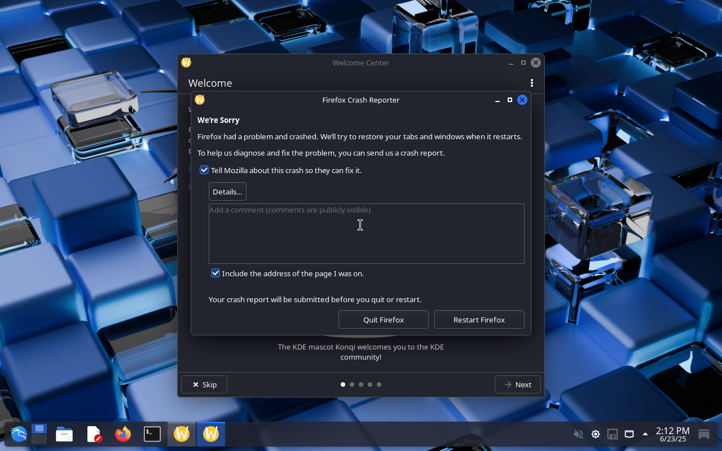The width and height of the screenshot is (722, 451).
Task: Open the brightness tray icon
Action: pyautogui.click(x=595, y=434)
